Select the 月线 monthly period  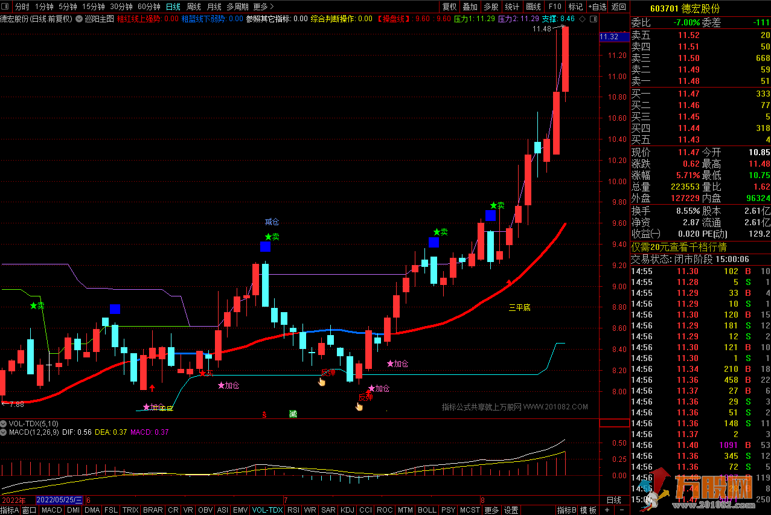214,7
